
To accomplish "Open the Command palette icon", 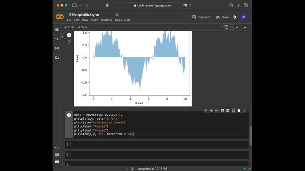I will click(57, 154).
